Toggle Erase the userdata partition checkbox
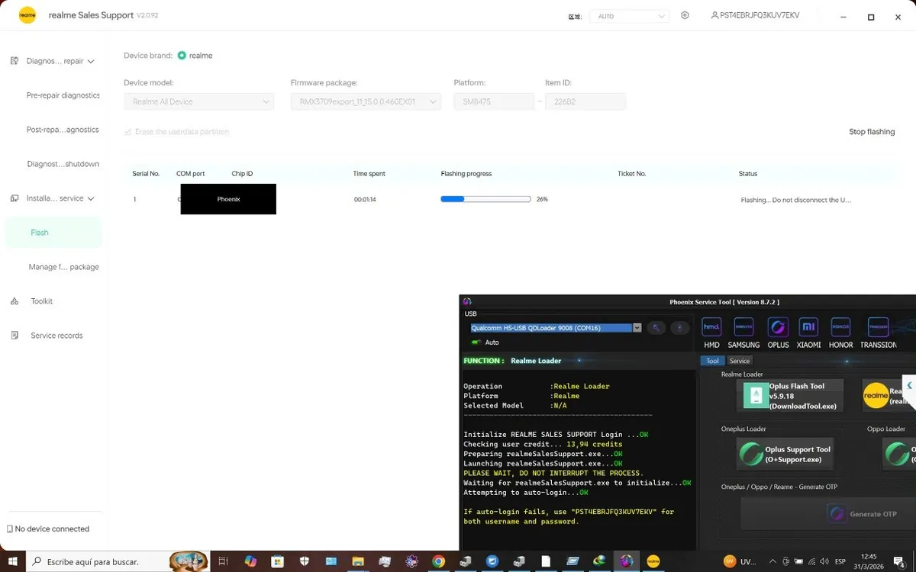Screen dimensions: 916x572 coord(128,132)
